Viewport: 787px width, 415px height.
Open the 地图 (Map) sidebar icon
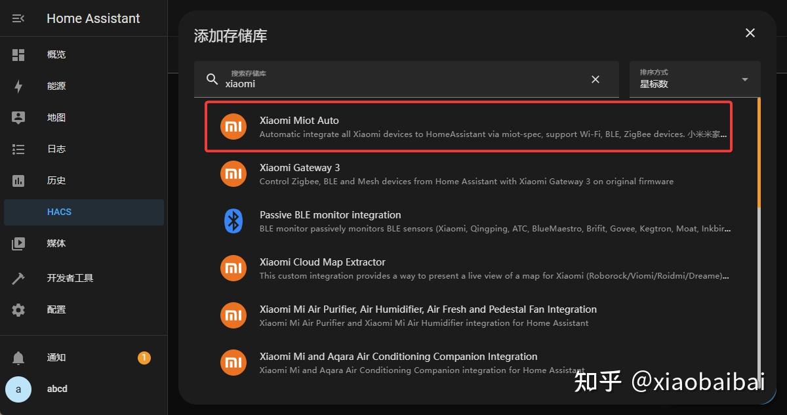(18, 117)
